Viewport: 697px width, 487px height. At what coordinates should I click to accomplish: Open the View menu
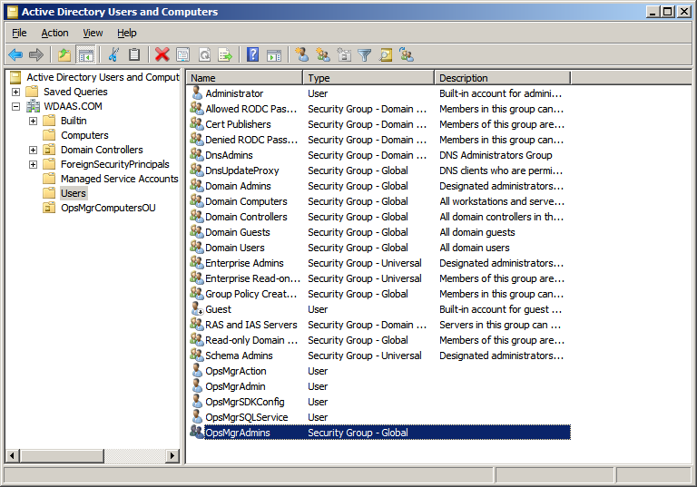tap(93, 33)
